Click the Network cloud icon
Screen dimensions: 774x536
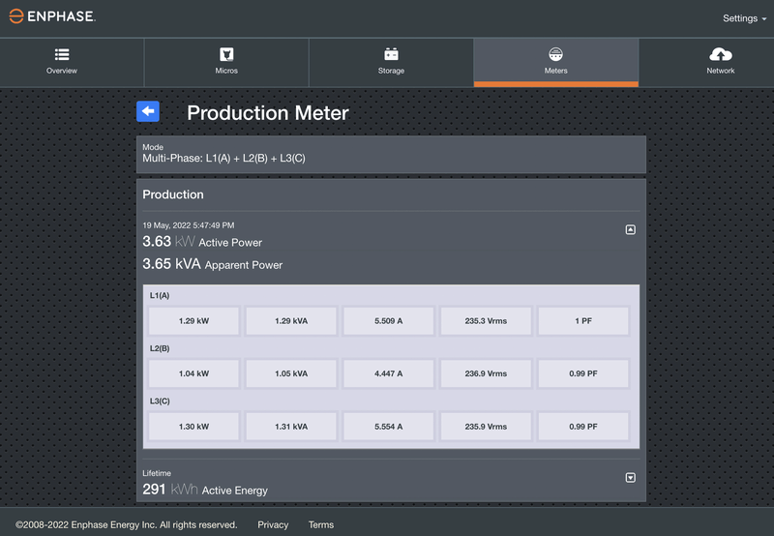(x=721, y=54)
